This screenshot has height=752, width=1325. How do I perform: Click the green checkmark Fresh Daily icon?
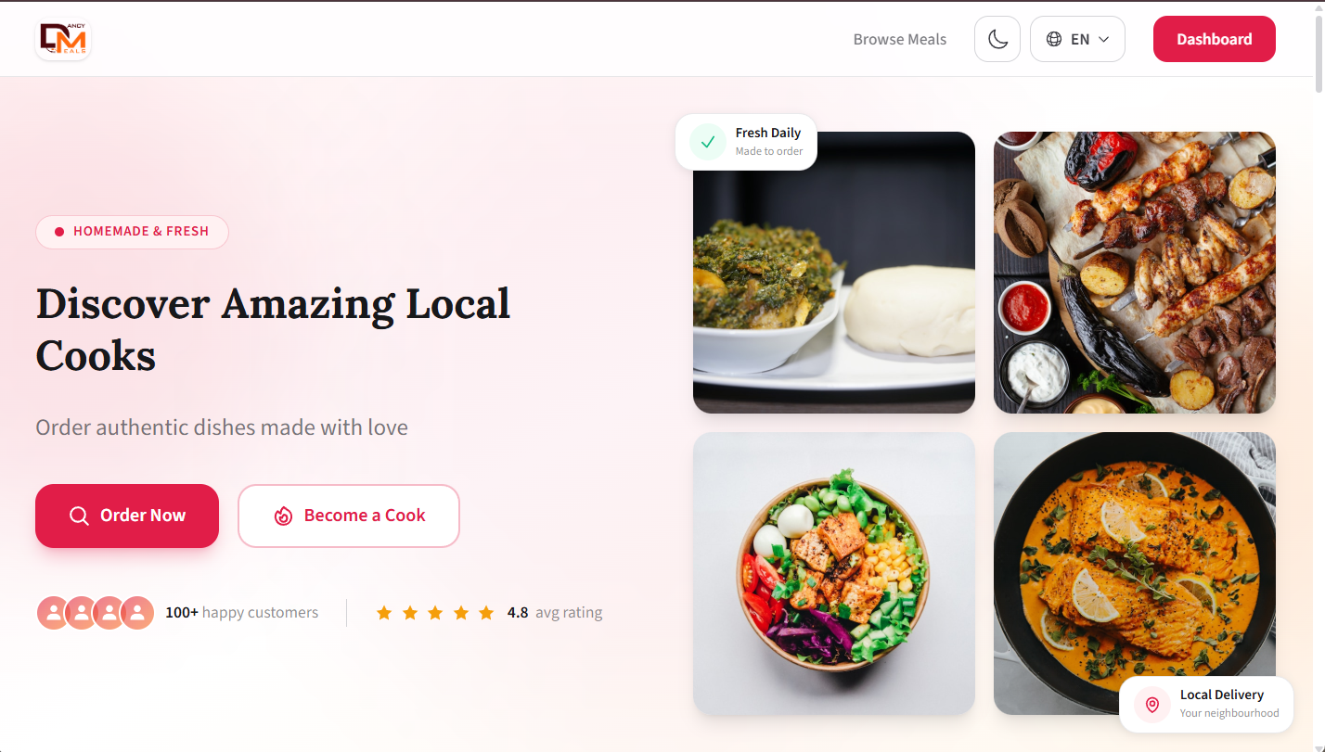tap(708, 142)
